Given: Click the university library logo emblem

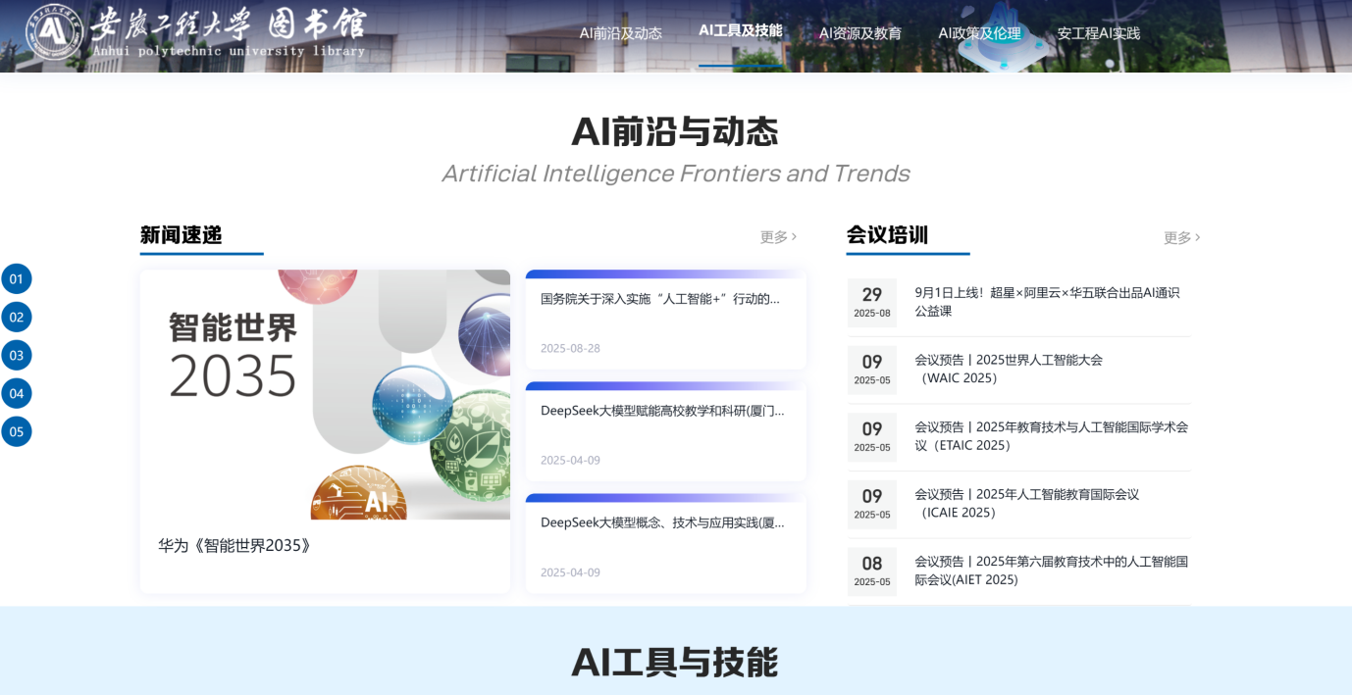Looking at the screenshot, I should click(x=54, y=32).
